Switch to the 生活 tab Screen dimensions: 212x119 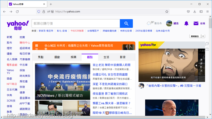[106, 57]
